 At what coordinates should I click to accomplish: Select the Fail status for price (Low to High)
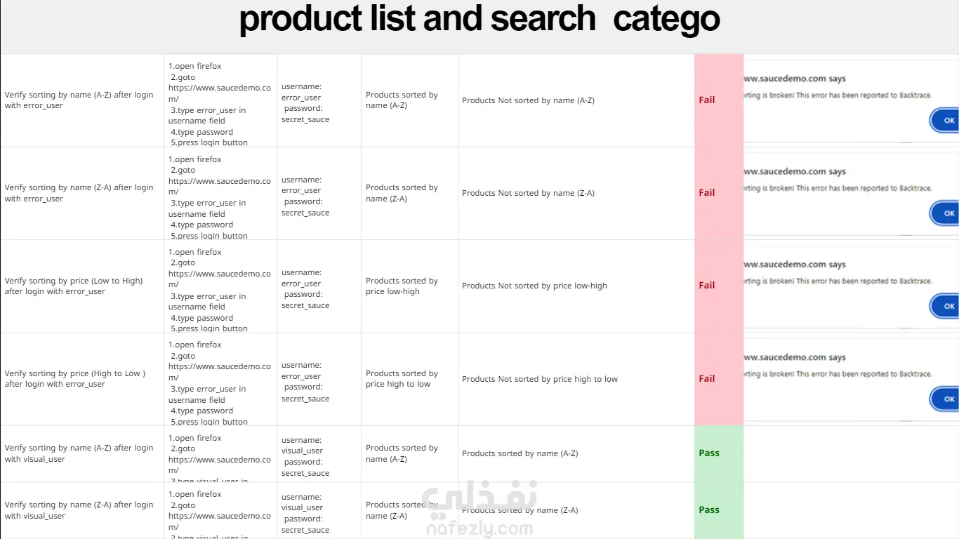(x=707, y=286)
